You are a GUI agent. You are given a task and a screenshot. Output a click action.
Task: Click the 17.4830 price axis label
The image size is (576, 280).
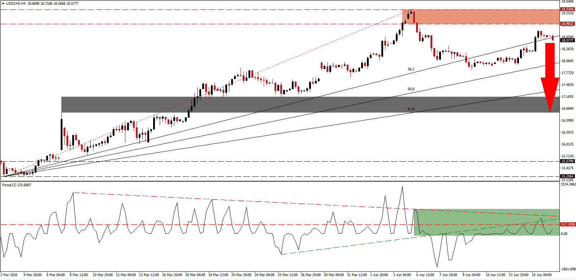[x=567, y=85]
